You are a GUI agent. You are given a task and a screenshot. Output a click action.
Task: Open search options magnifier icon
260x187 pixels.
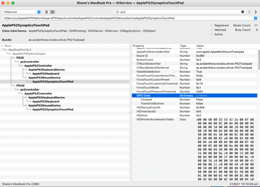(x=118, y=12)
